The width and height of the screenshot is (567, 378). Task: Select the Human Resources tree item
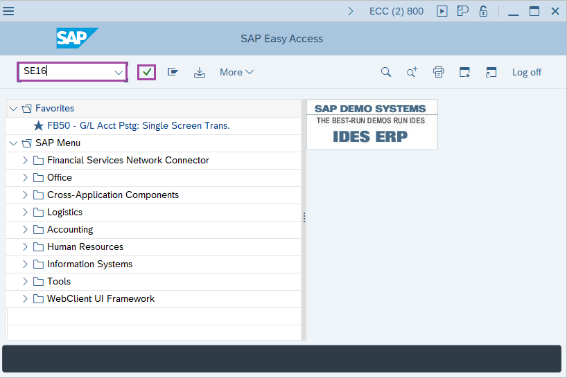coord(85,247)
